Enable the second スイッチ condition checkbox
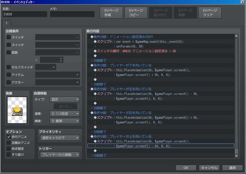246x174 pixels. tap(8, 45)
